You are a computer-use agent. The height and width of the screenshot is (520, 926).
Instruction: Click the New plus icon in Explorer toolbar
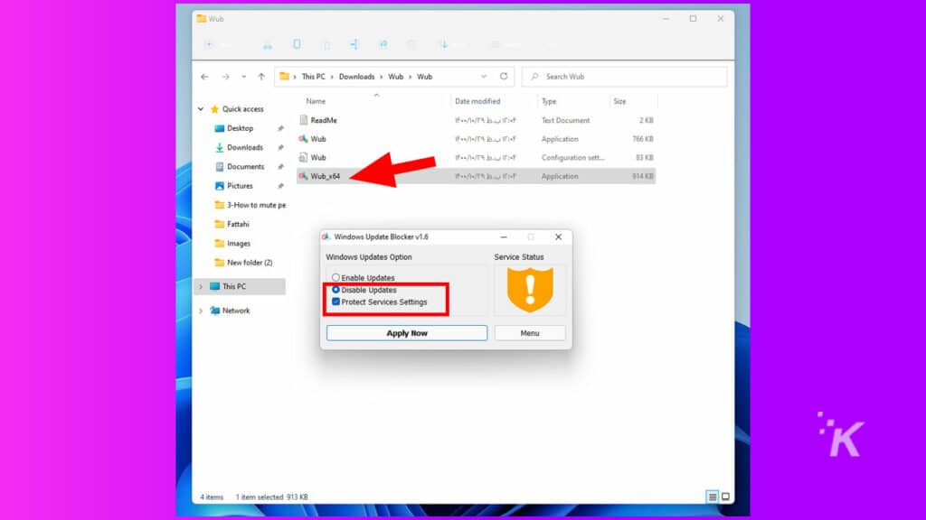[209, 44]
